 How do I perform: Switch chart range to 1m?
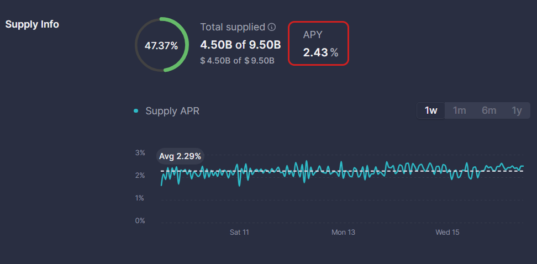click(459, 110)
